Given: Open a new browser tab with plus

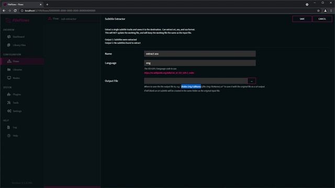Looking at the screenshot, I should (x=47, y=5).
